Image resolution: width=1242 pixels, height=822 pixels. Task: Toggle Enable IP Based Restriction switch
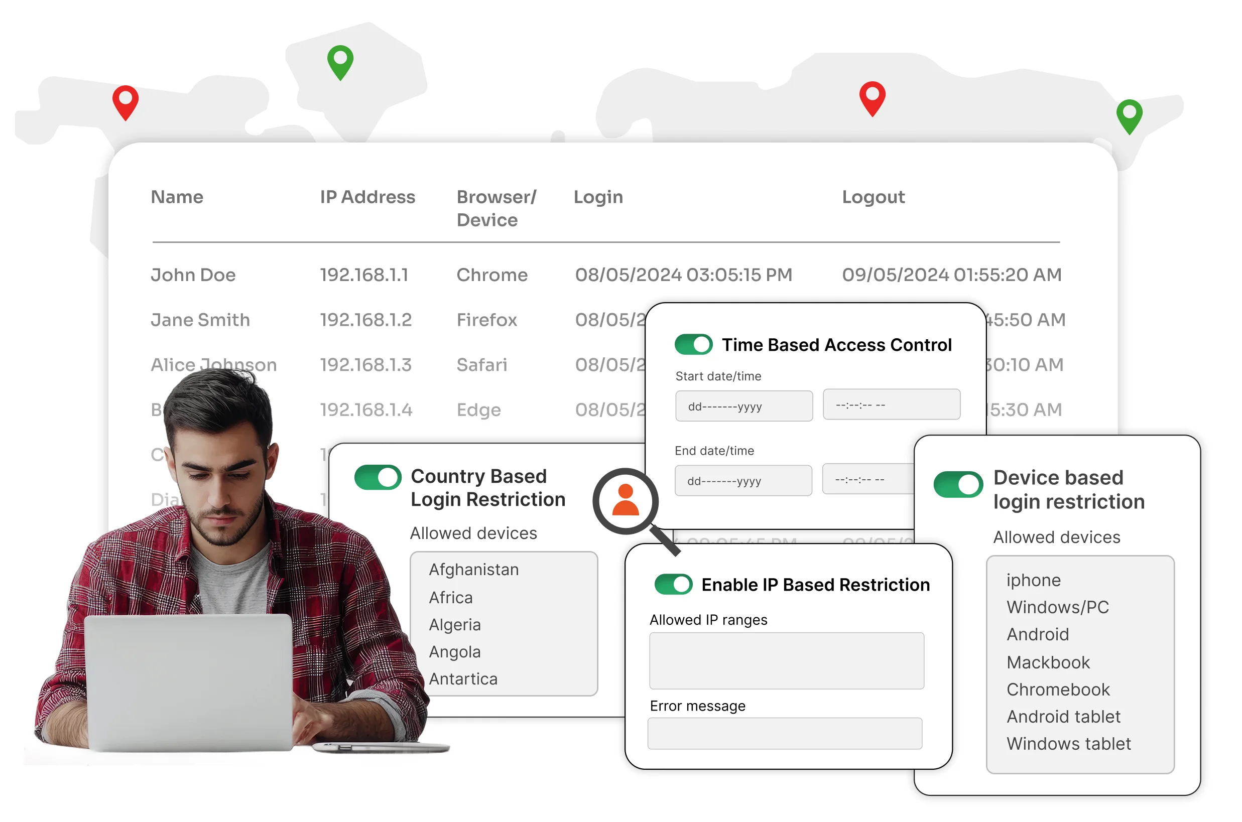tap(673, 584)
